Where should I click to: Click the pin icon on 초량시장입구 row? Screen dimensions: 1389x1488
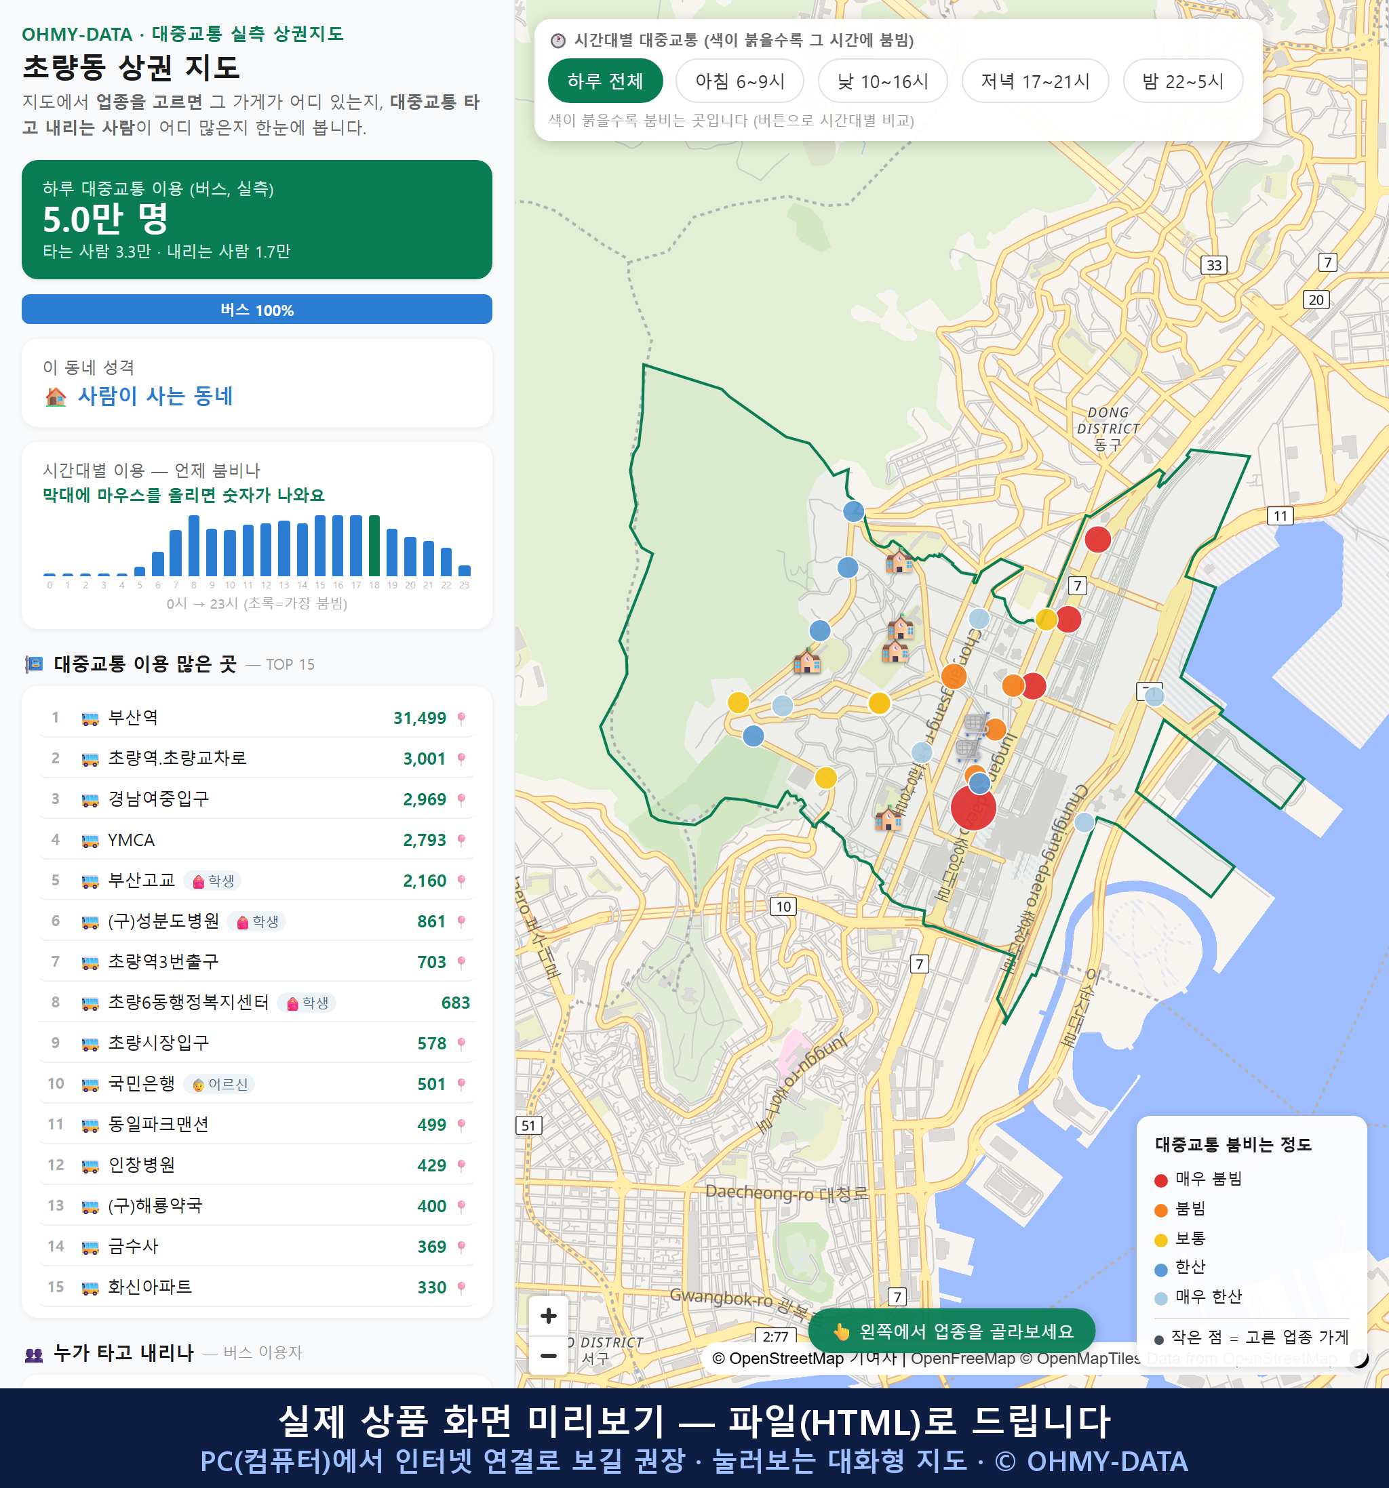coord(461,1043)
